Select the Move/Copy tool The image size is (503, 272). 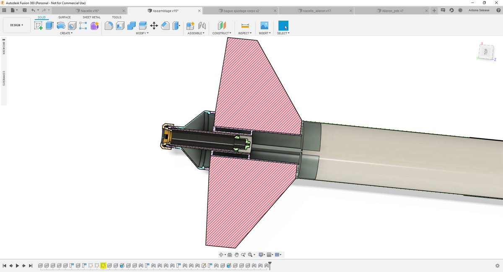154,26
